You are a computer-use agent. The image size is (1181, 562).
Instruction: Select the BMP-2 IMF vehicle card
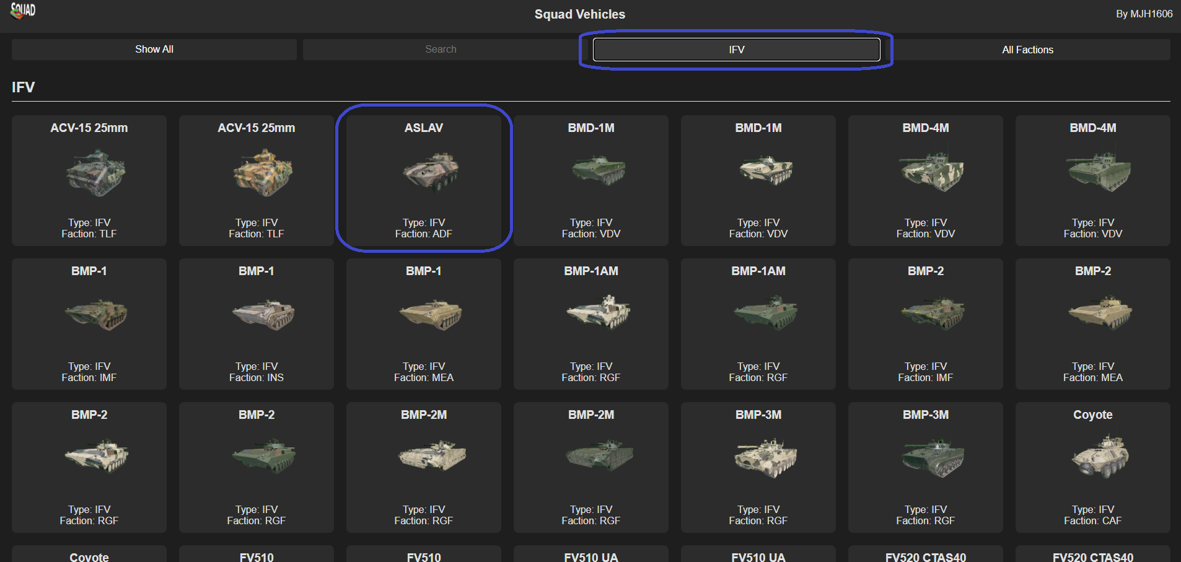[x=926, y=323]
